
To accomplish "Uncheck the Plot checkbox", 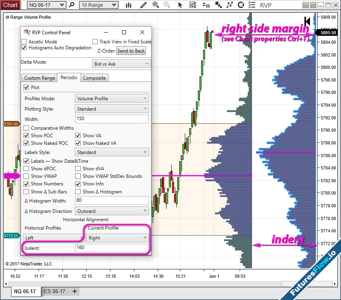I will point(26,88).
